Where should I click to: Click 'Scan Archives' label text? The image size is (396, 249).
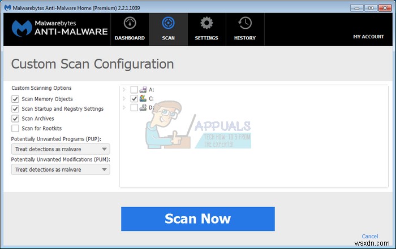(x=38, y=119)
